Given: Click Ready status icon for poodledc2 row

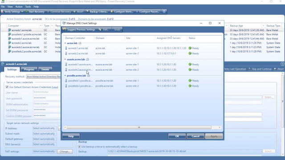Looking at the screenshot, I should [x=190, y=86].
